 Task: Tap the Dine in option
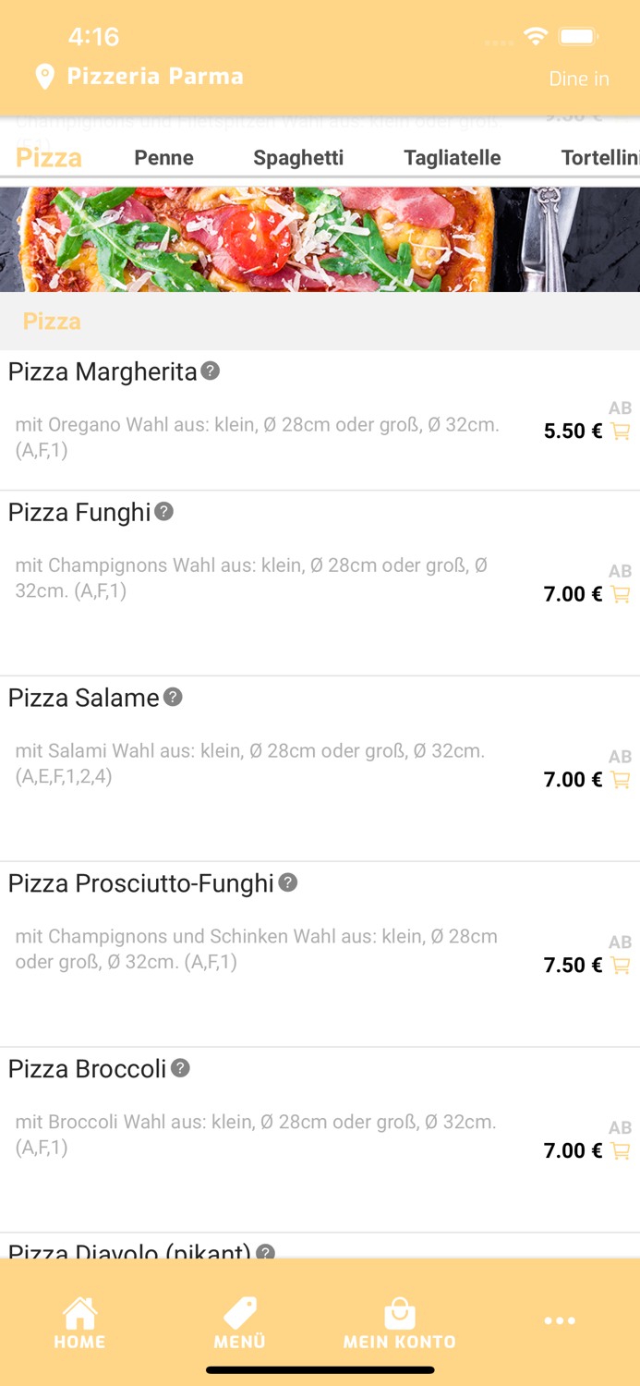click(x=578, y=79)
